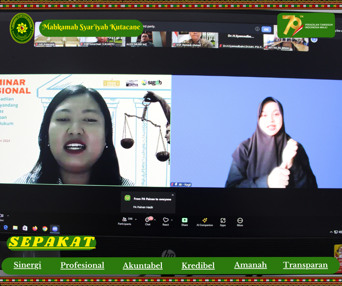Open the Zoom Apps menu

[223, 220]
